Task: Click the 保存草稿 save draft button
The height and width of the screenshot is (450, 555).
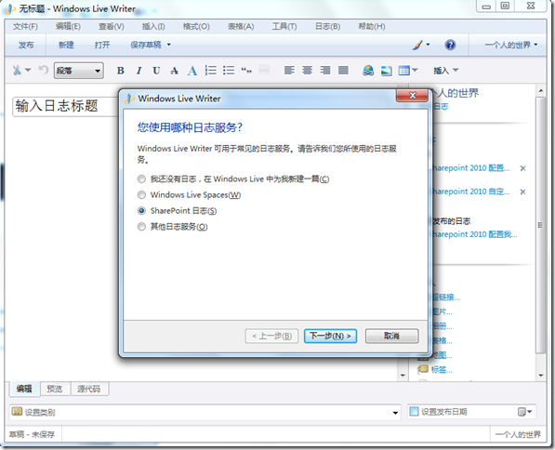Action: (x=146, y=45)
